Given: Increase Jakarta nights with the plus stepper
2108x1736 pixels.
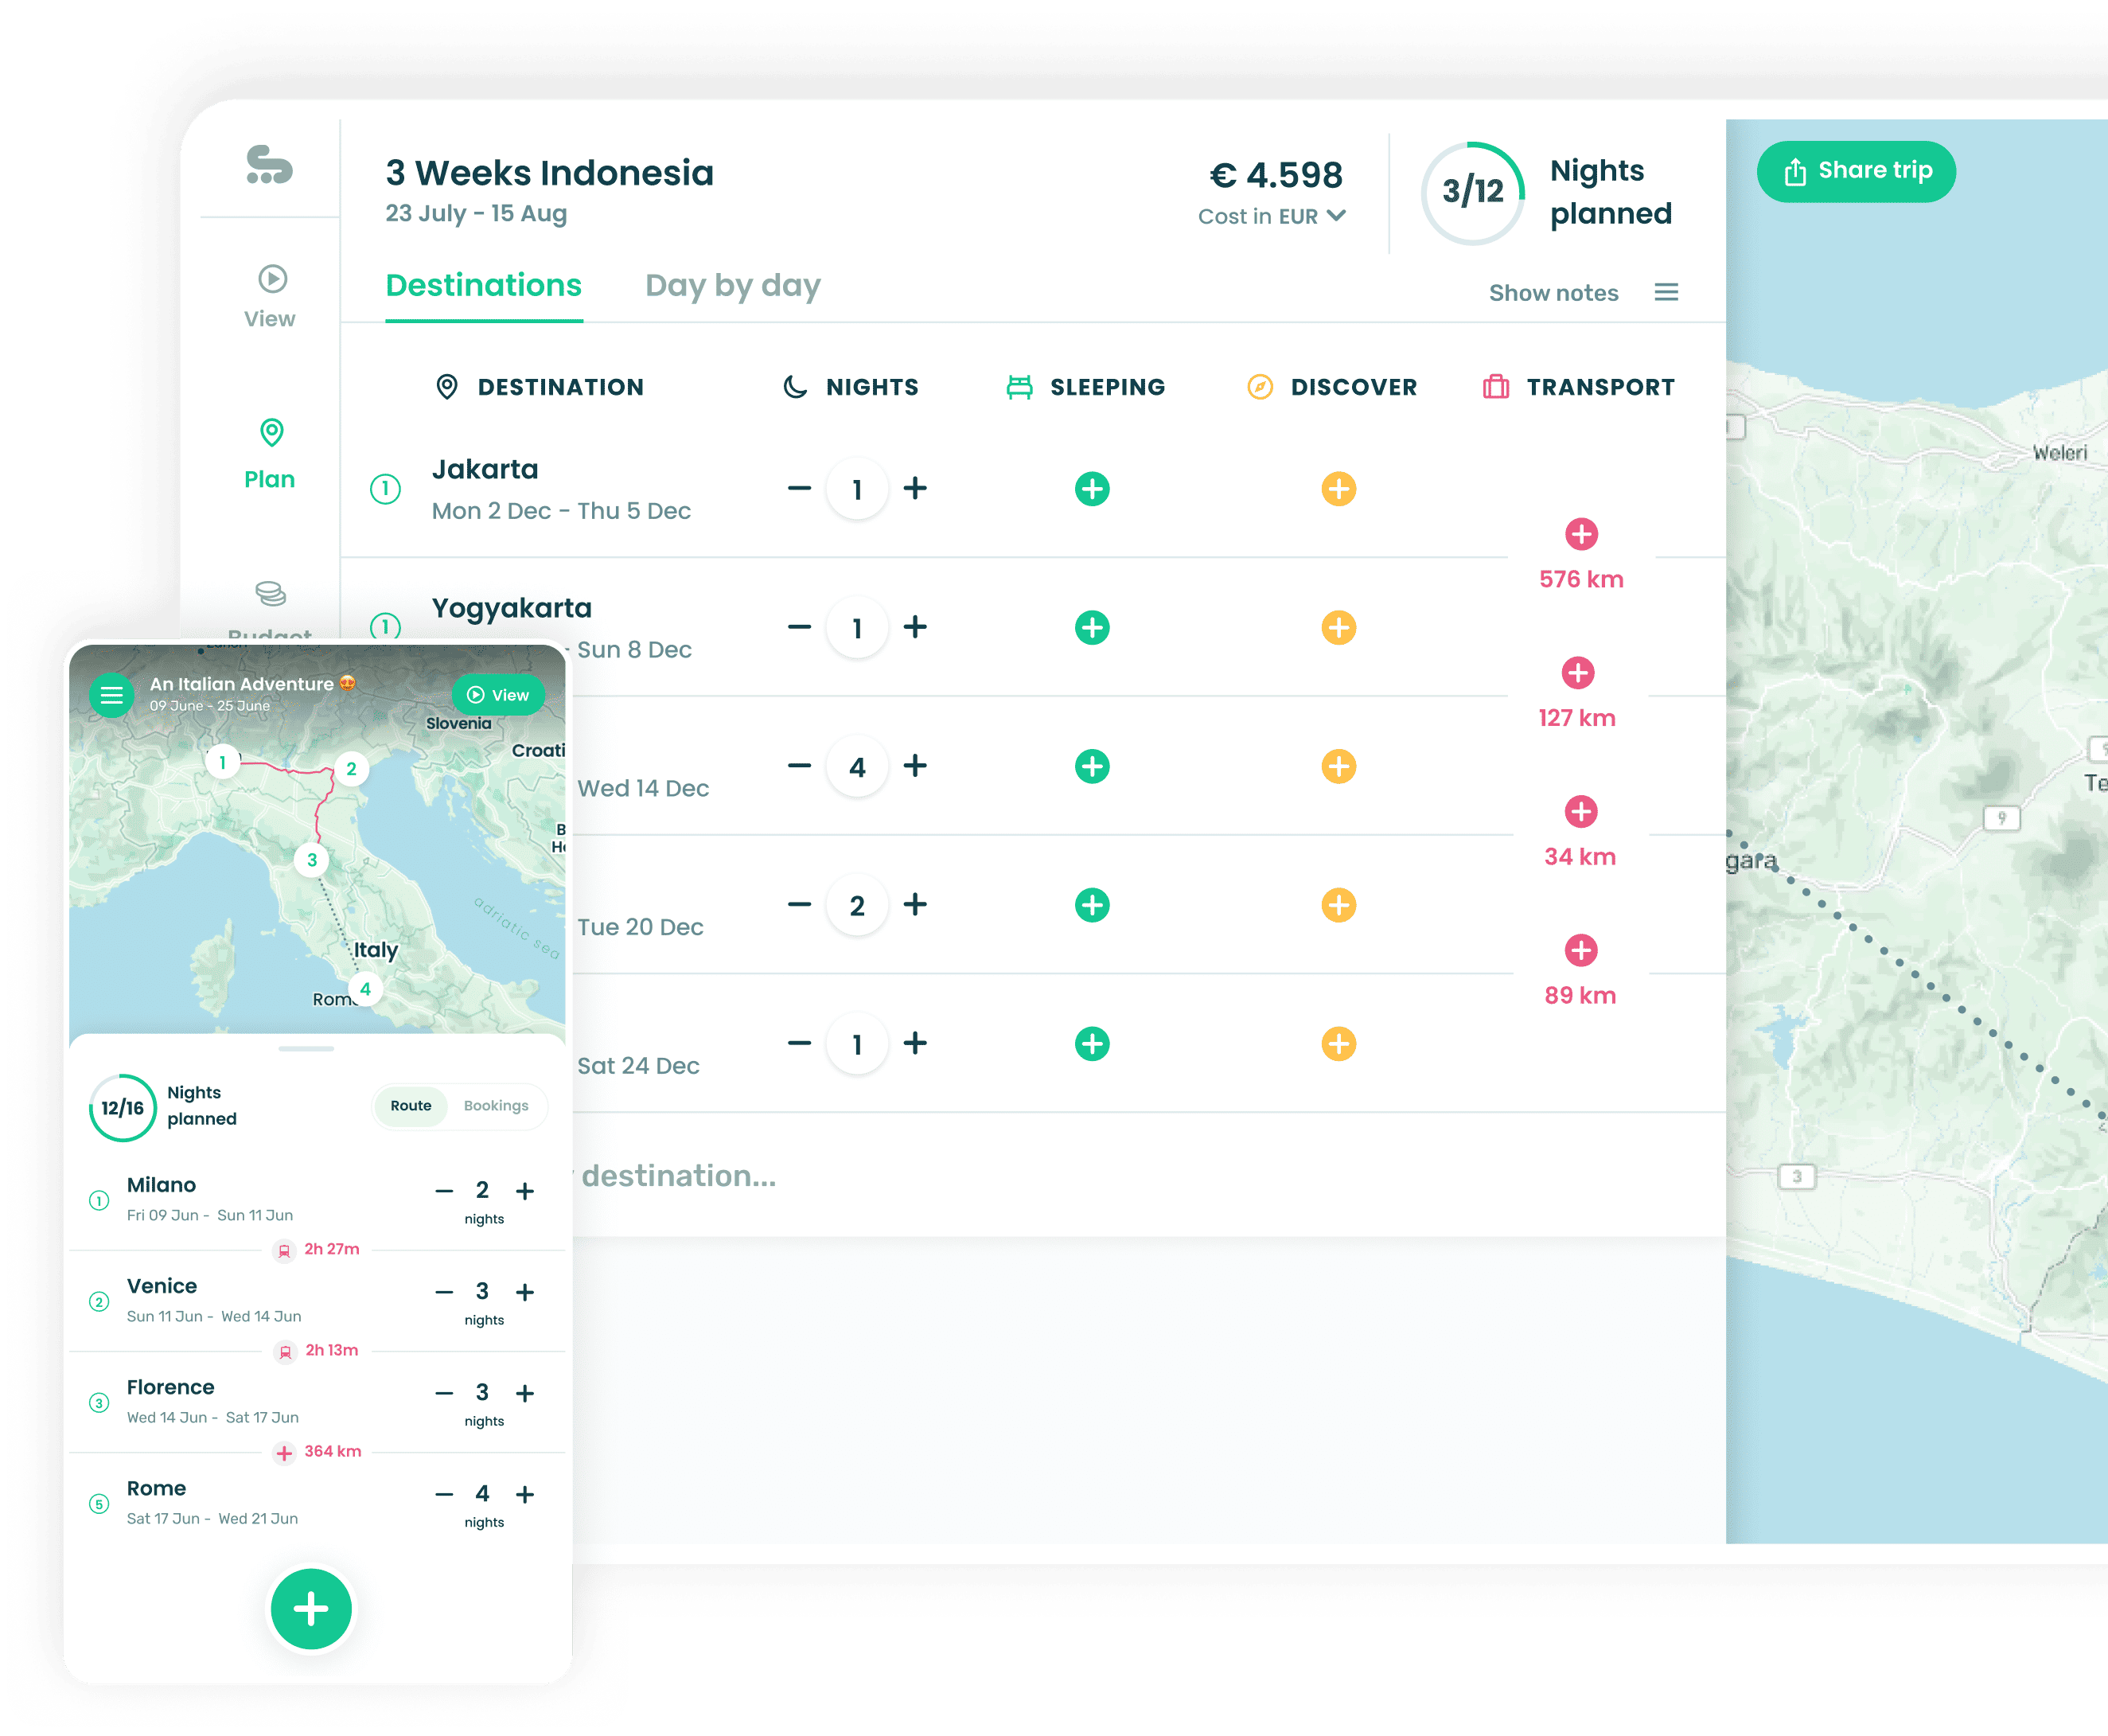Looking at the screenshot, I should pyautogui.click(x=914, y=489).
